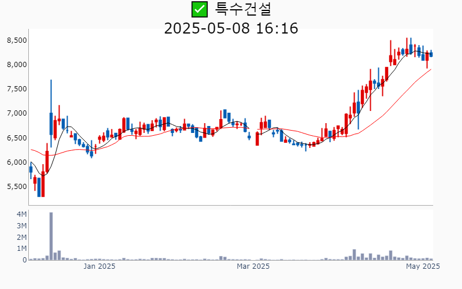Click the Jan 2025 date label
Image resolution: width=462 pixels, height=289 pixels.
(99, 266)
